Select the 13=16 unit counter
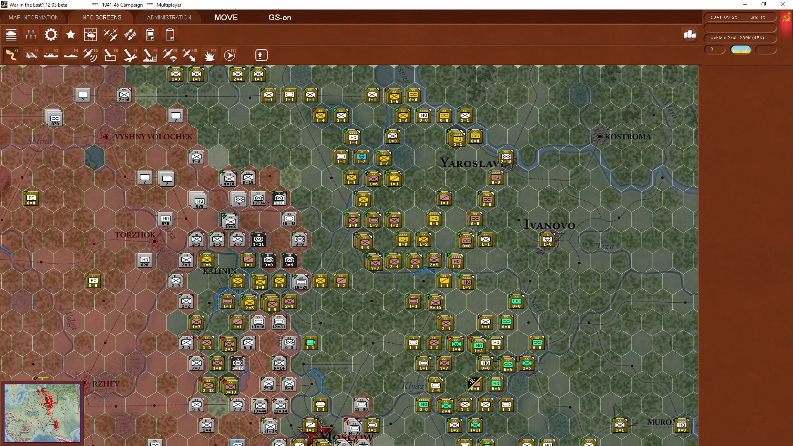This screenshot has height=446, width=793. click(x=258, y=322)
